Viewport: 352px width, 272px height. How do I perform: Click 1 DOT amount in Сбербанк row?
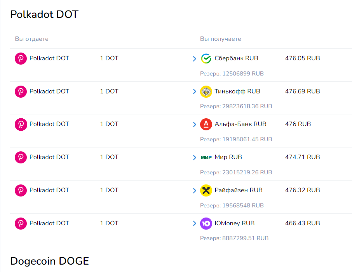click(109, 58)
